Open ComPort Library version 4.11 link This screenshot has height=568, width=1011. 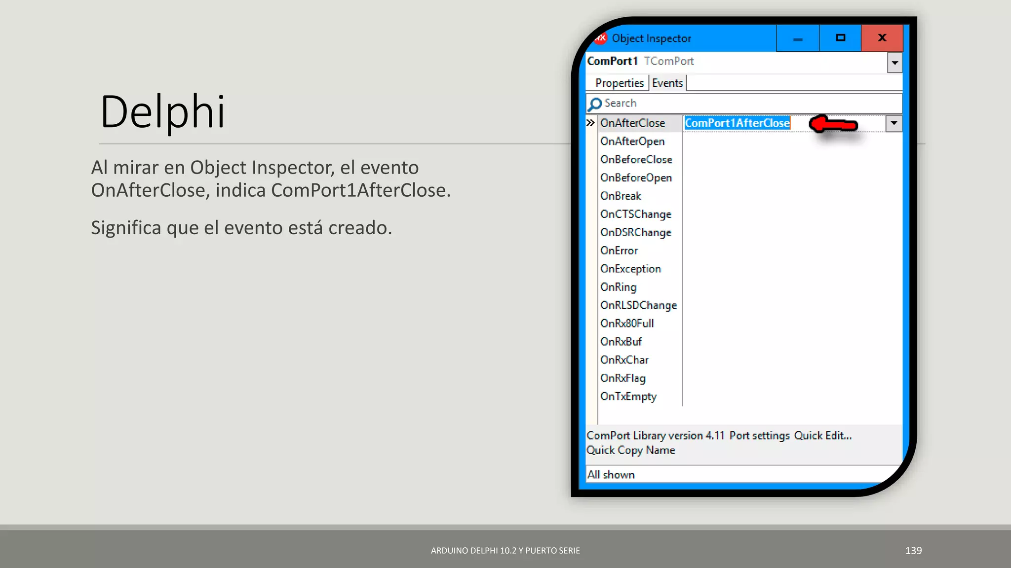656,435
